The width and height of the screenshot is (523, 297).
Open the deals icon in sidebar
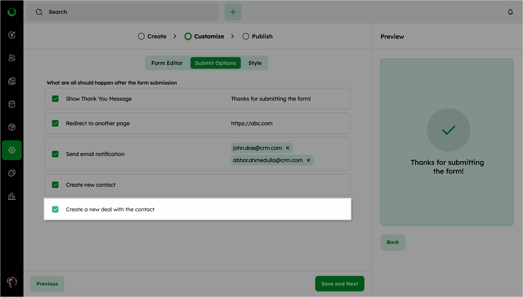(x=12, y=35)
